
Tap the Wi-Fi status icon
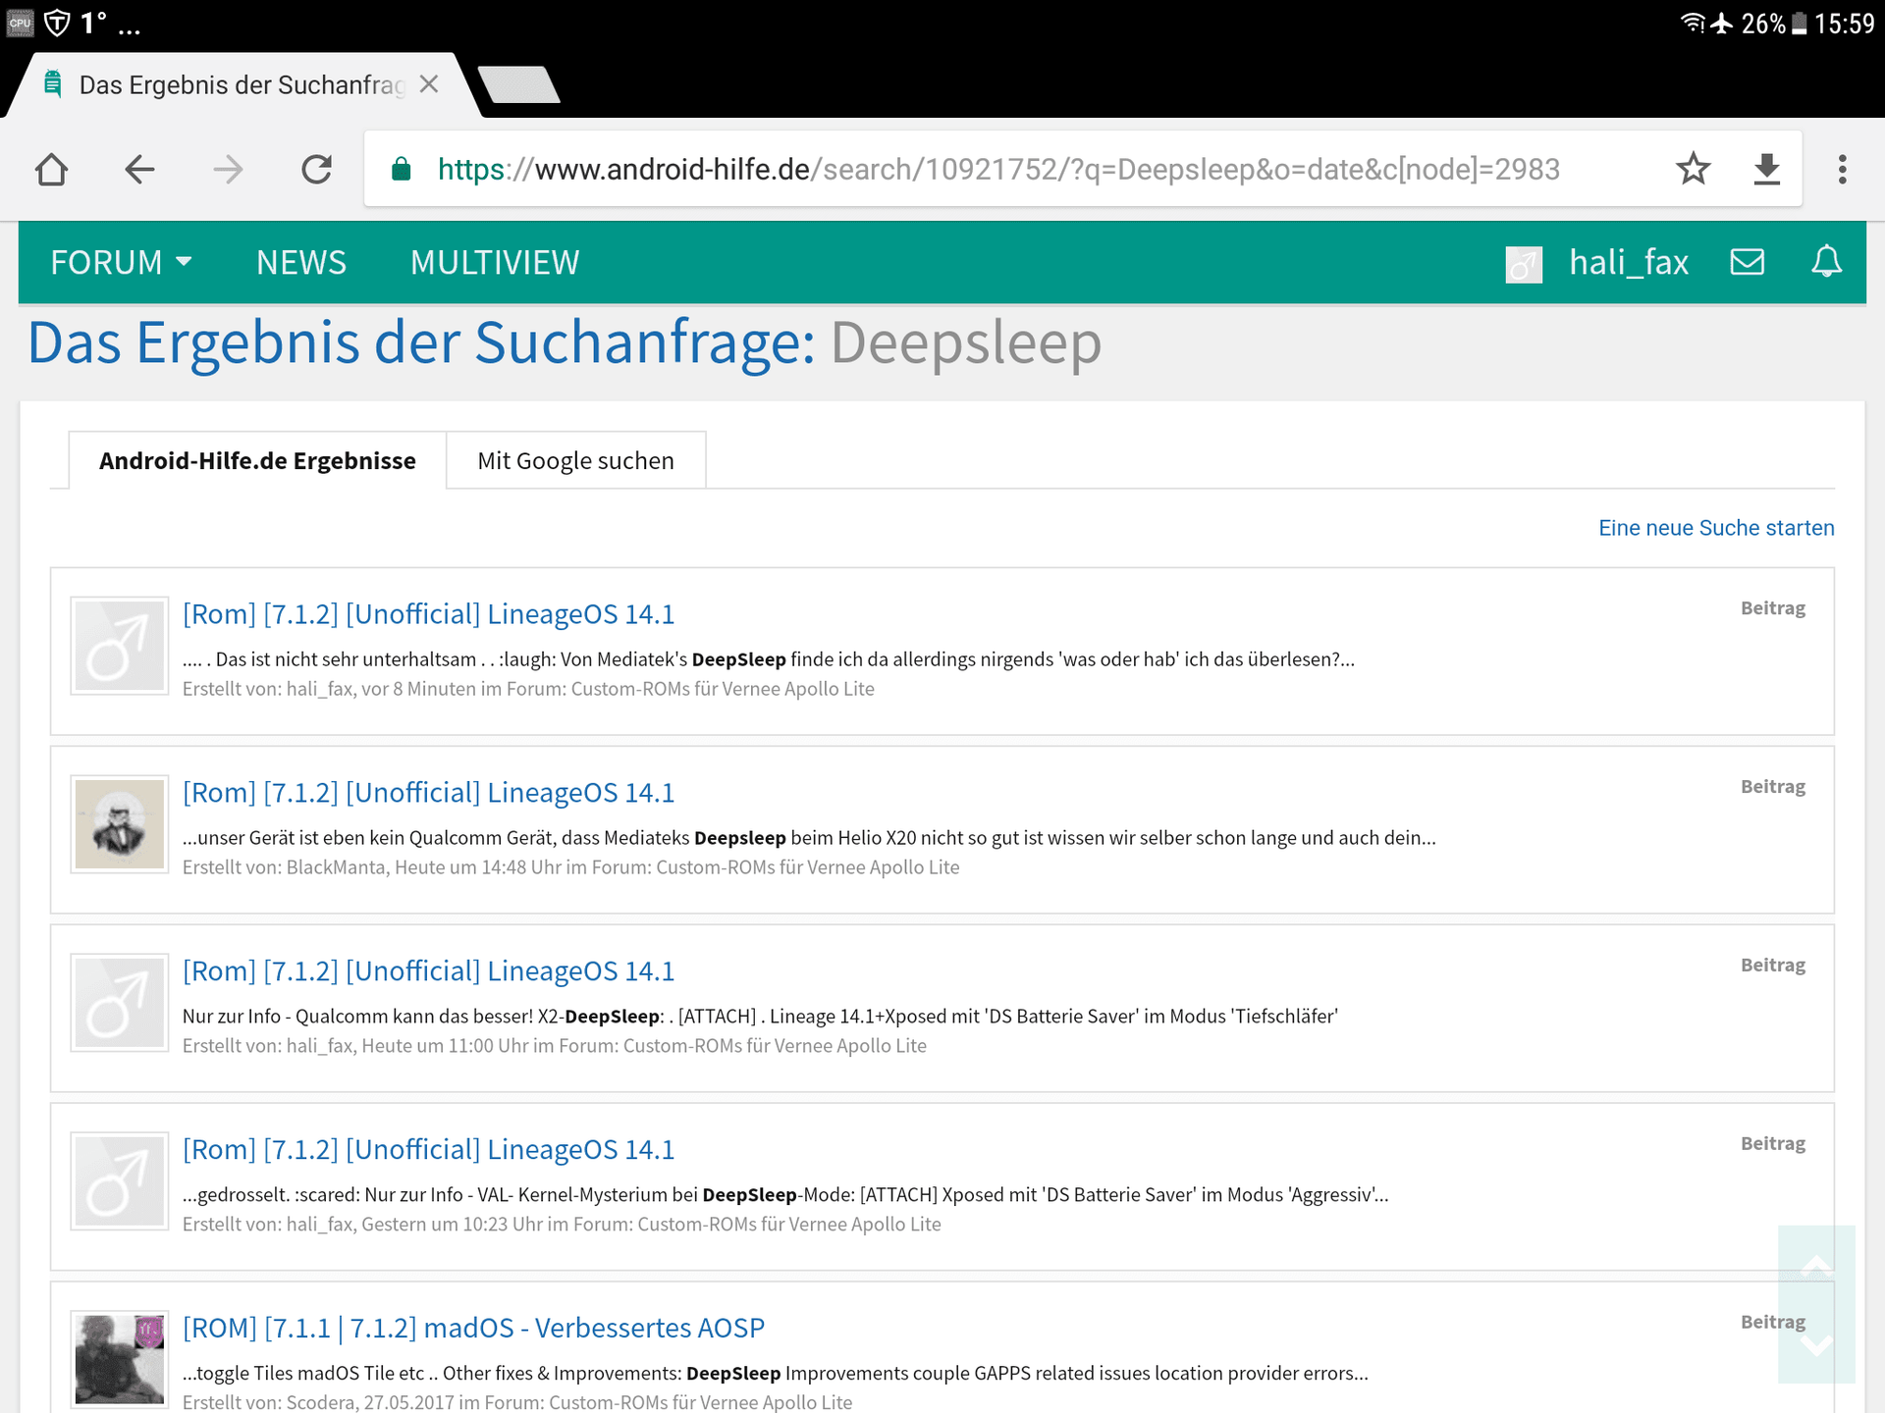[1693, 23]
